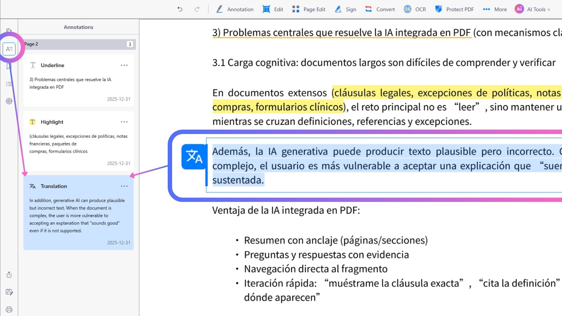
Task: Click the annotation count badge '3'
Action: click(130, 44)
